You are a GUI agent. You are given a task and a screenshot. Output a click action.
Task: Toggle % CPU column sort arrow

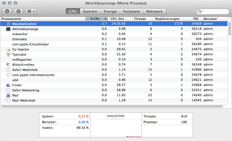point(105,19)
